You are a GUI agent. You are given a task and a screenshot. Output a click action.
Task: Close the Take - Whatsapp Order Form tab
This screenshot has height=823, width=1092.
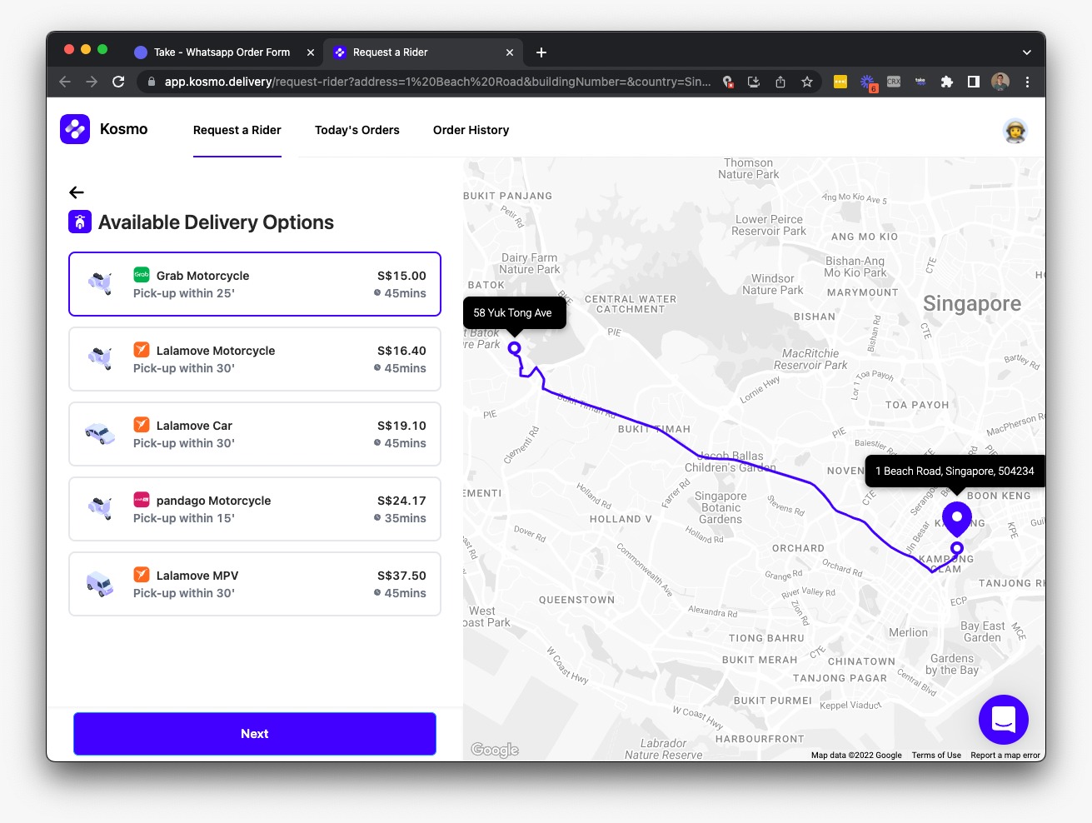[311, 52]
